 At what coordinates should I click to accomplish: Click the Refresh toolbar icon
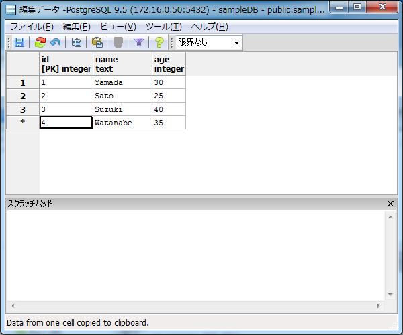click(x=40, y=42)
